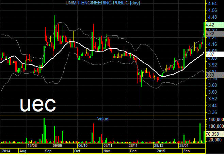Select the 28/11 date marker
224x156 pixels.
133,145
